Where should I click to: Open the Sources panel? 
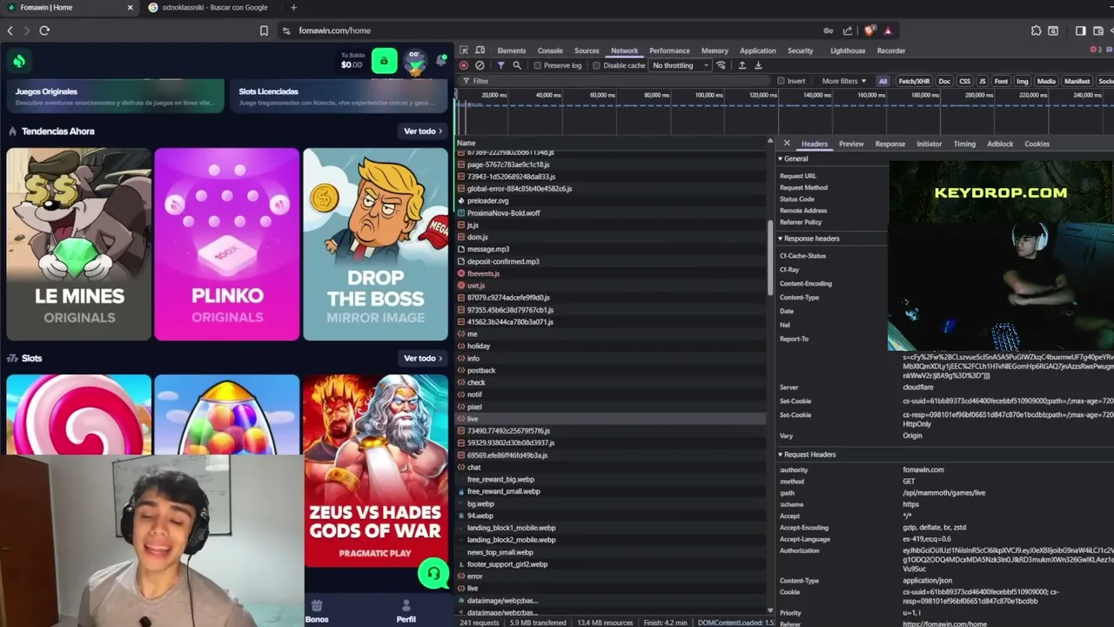tap(587, 51)
